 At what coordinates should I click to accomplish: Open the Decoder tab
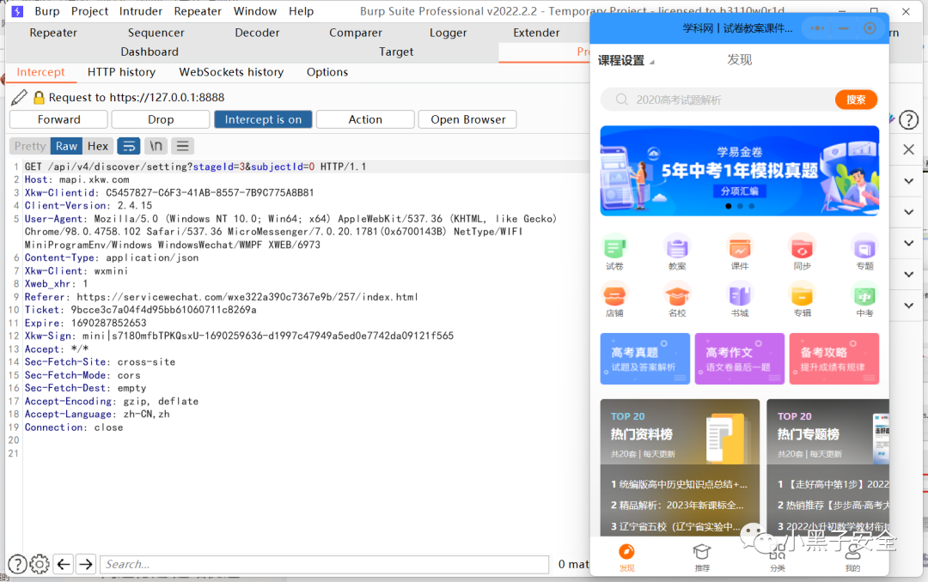tap(257, 33)
